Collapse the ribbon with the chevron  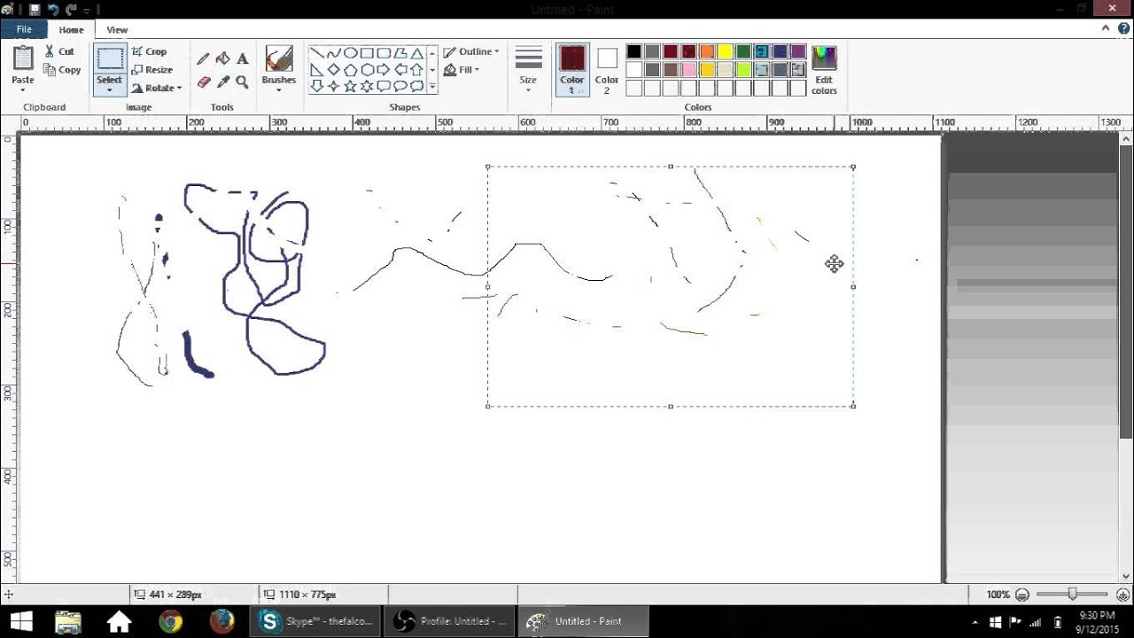(x=1106, y=28)
